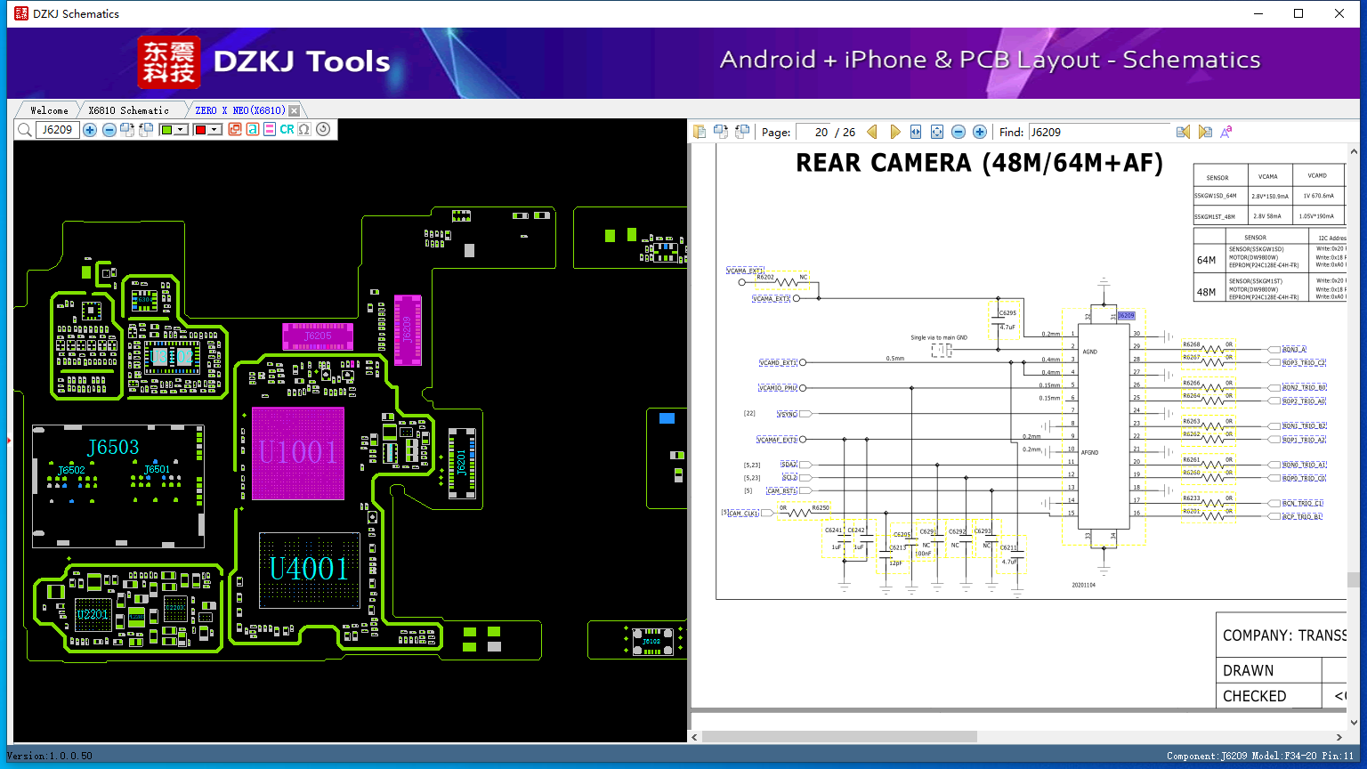Click the Find text field in schematic toolbar
The image size is (1367, 769).
click(x=1099, y=132)
